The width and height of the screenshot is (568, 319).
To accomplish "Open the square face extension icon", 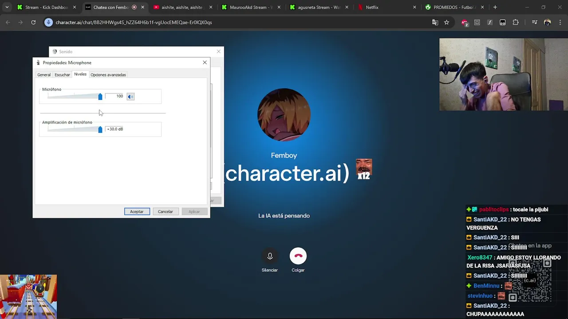I will [503, 22].
